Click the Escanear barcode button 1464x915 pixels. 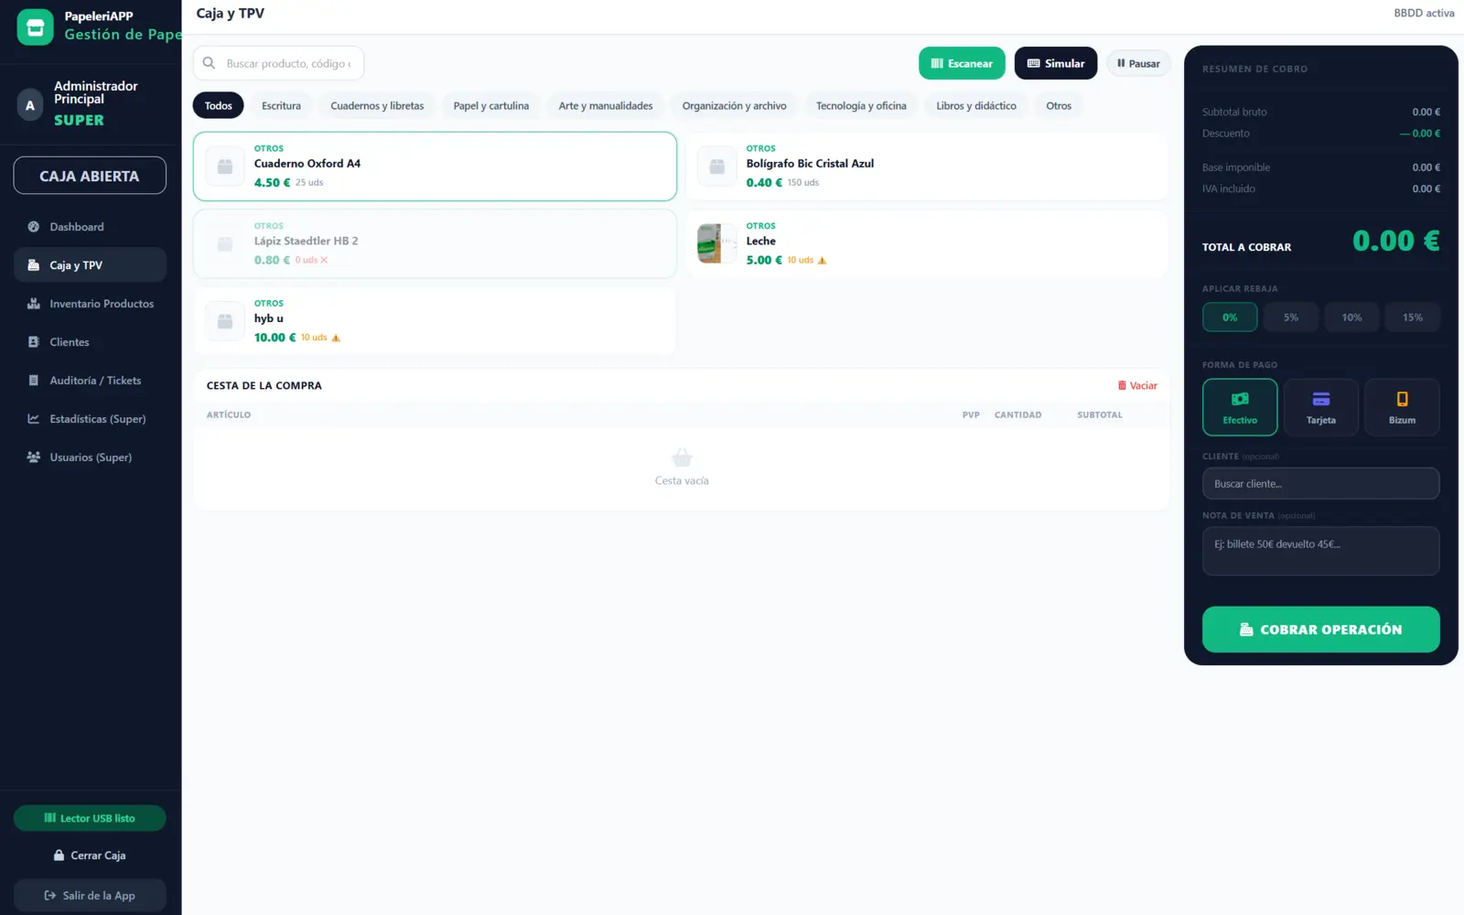tap(962, 63)
